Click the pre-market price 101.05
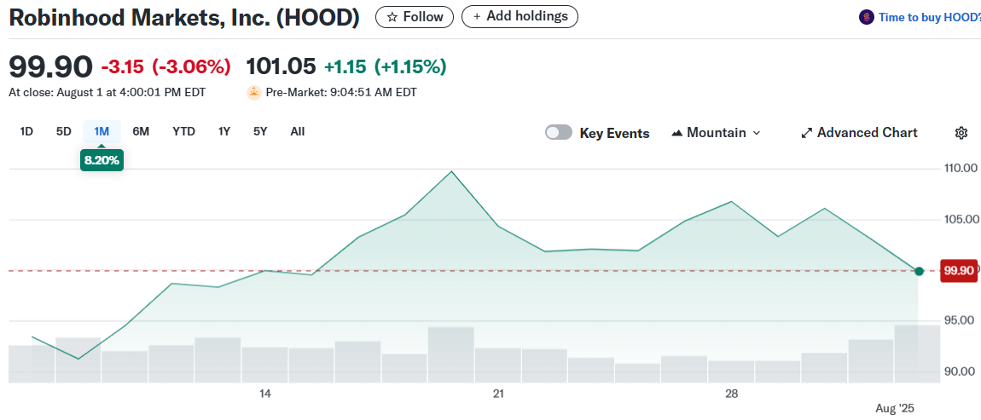The width and height of the screenshot is (981, 420). coord(282,66)
